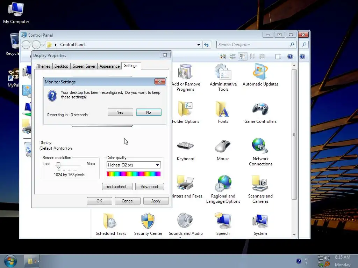Click the folder taskbar group button
The image size is (358, 268).
coord(33,261)
